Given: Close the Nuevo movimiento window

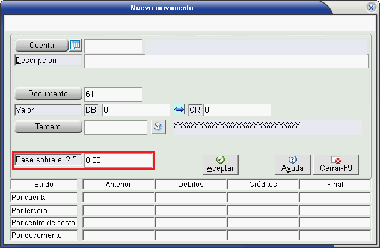Looking at the screenshot, I should [x=371, y=8].
